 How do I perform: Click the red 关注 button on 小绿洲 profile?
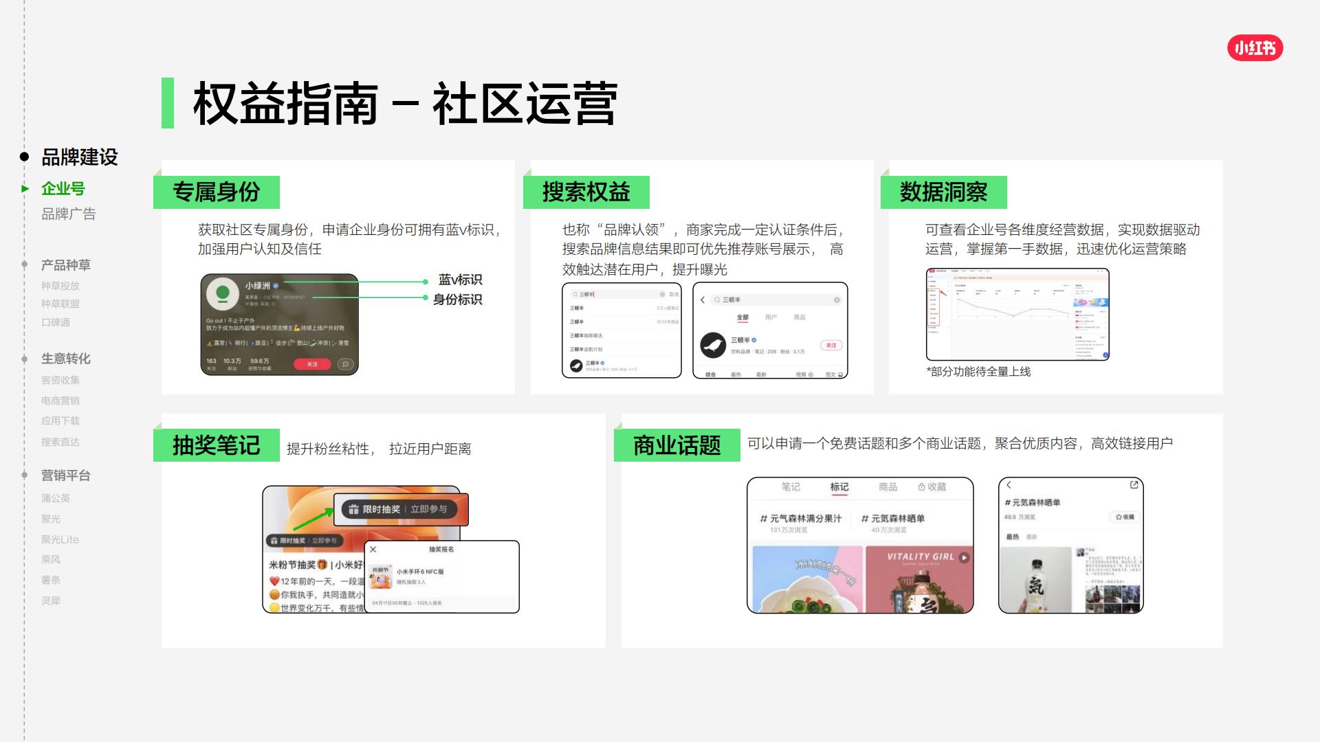312,364
